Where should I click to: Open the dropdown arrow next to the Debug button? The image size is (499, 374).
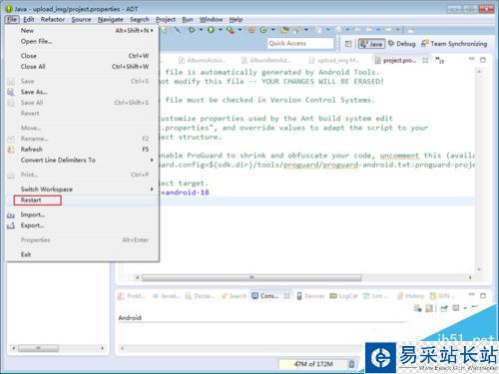point(201,30)
